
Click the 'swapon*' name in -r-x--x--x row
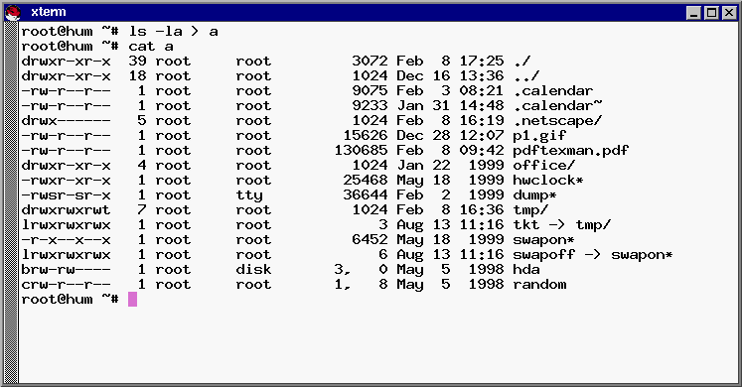544,240
